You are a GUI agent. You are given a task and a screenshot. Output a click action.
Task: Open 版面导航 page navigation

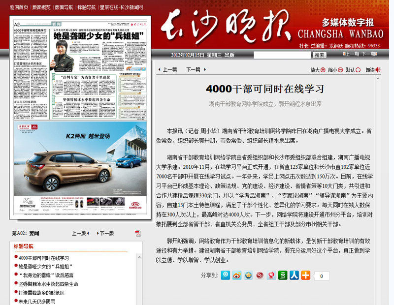64,7
